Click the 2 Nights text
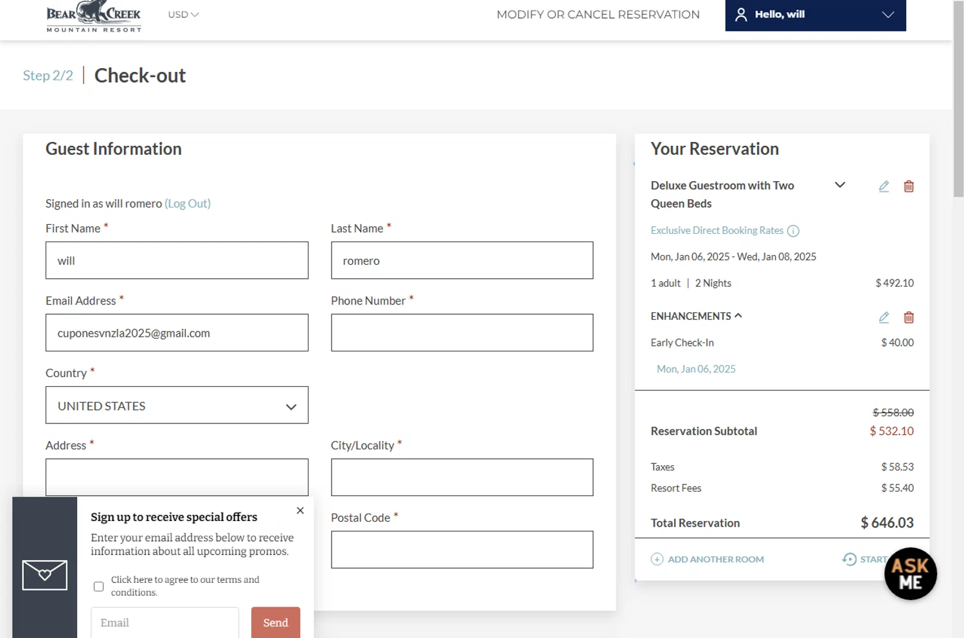 713,283
